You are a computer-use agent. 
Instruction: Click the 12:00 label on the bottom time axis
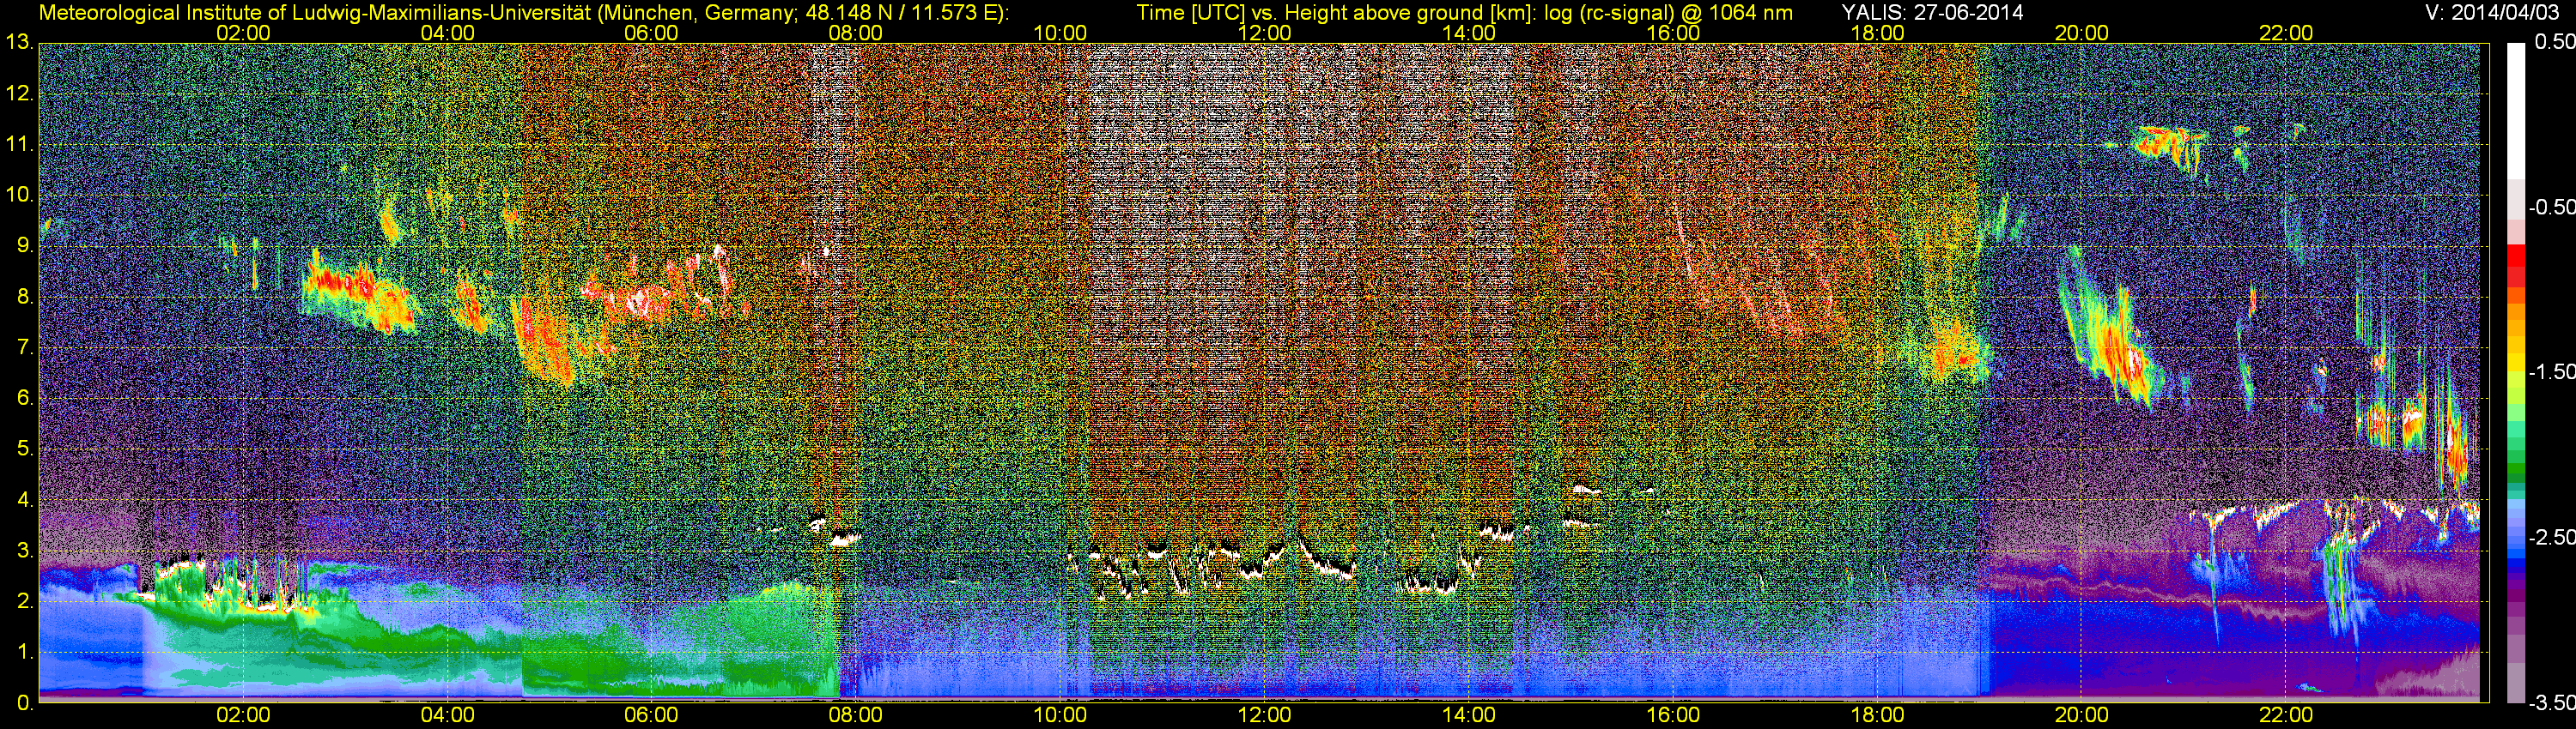[1264, 715]
